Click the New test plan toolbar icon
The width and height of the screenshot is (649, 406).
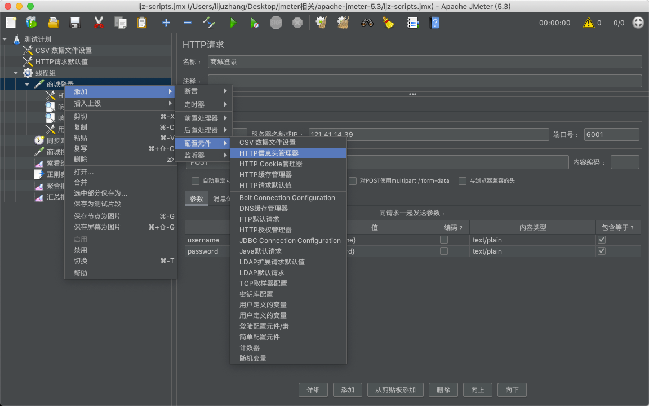pos(11,23)
